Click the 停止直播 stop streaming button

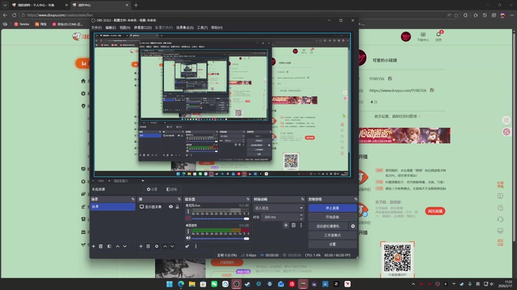(332, 208)
